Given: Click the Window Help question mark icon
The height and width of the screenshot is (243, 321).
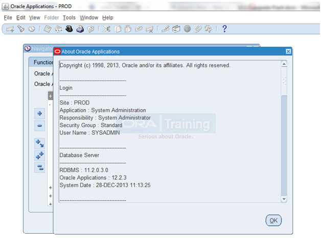Looking at the screenshot, I should point(224,29).
